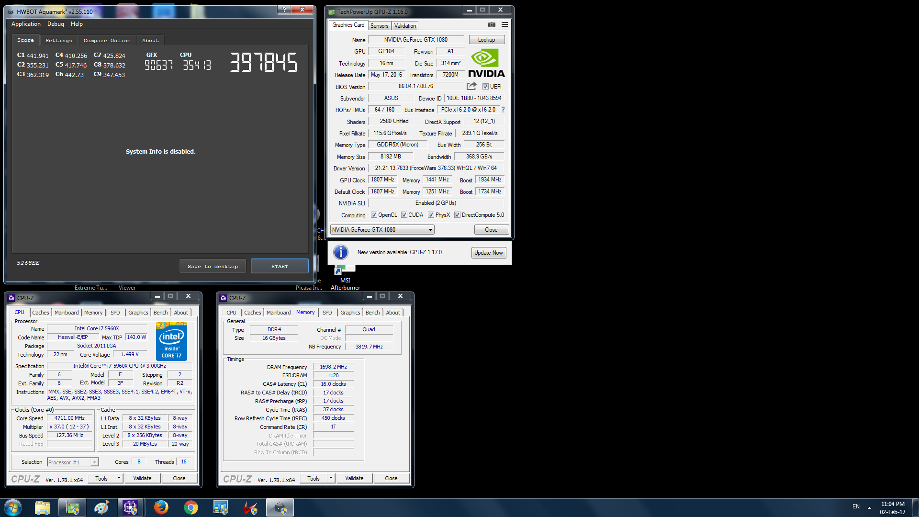Switch to CPU-Z on the taskbar
This screenshot has width=919, height=517.
(x=131, y=507)
